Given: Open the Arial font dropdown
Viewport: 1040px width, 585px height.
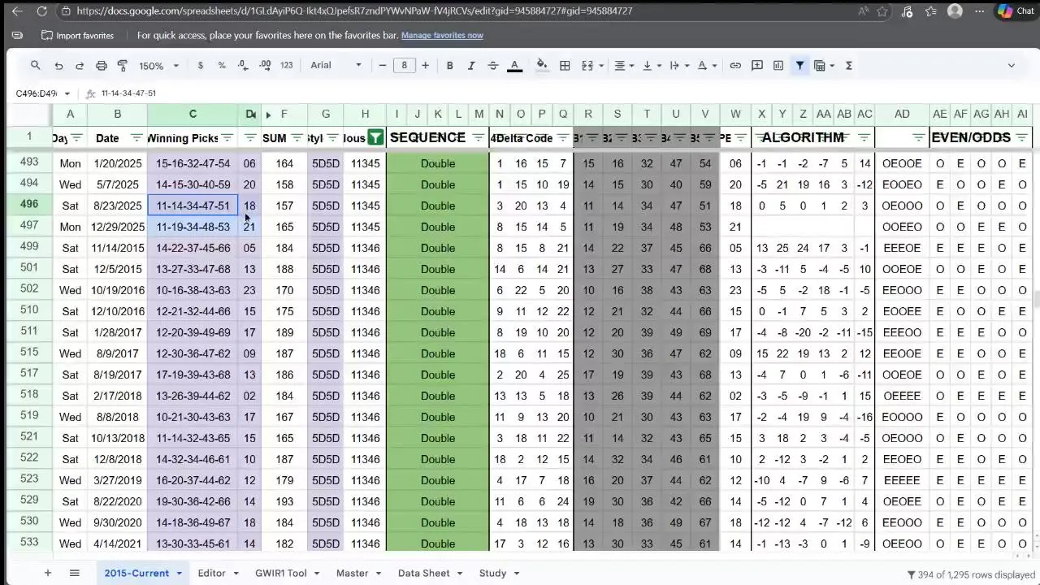Looking at the screenshot, I should click(336, 66).
